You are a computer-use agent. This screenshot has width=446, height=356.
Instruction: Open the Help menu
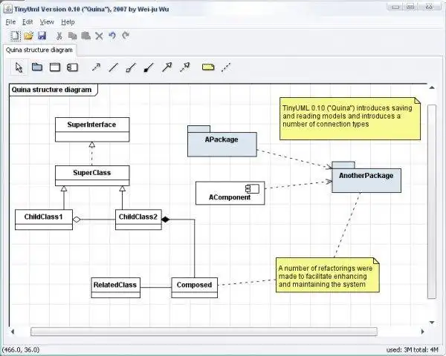[x=68, y=22]
